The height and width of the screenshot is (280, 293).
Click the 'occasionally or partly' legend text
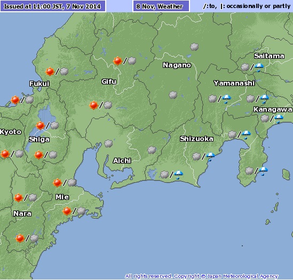click(258, 6)
